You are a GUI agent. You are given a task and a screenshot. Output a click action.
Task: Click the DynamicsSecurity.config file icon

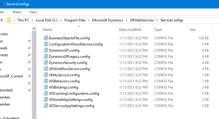coord(45,62)
